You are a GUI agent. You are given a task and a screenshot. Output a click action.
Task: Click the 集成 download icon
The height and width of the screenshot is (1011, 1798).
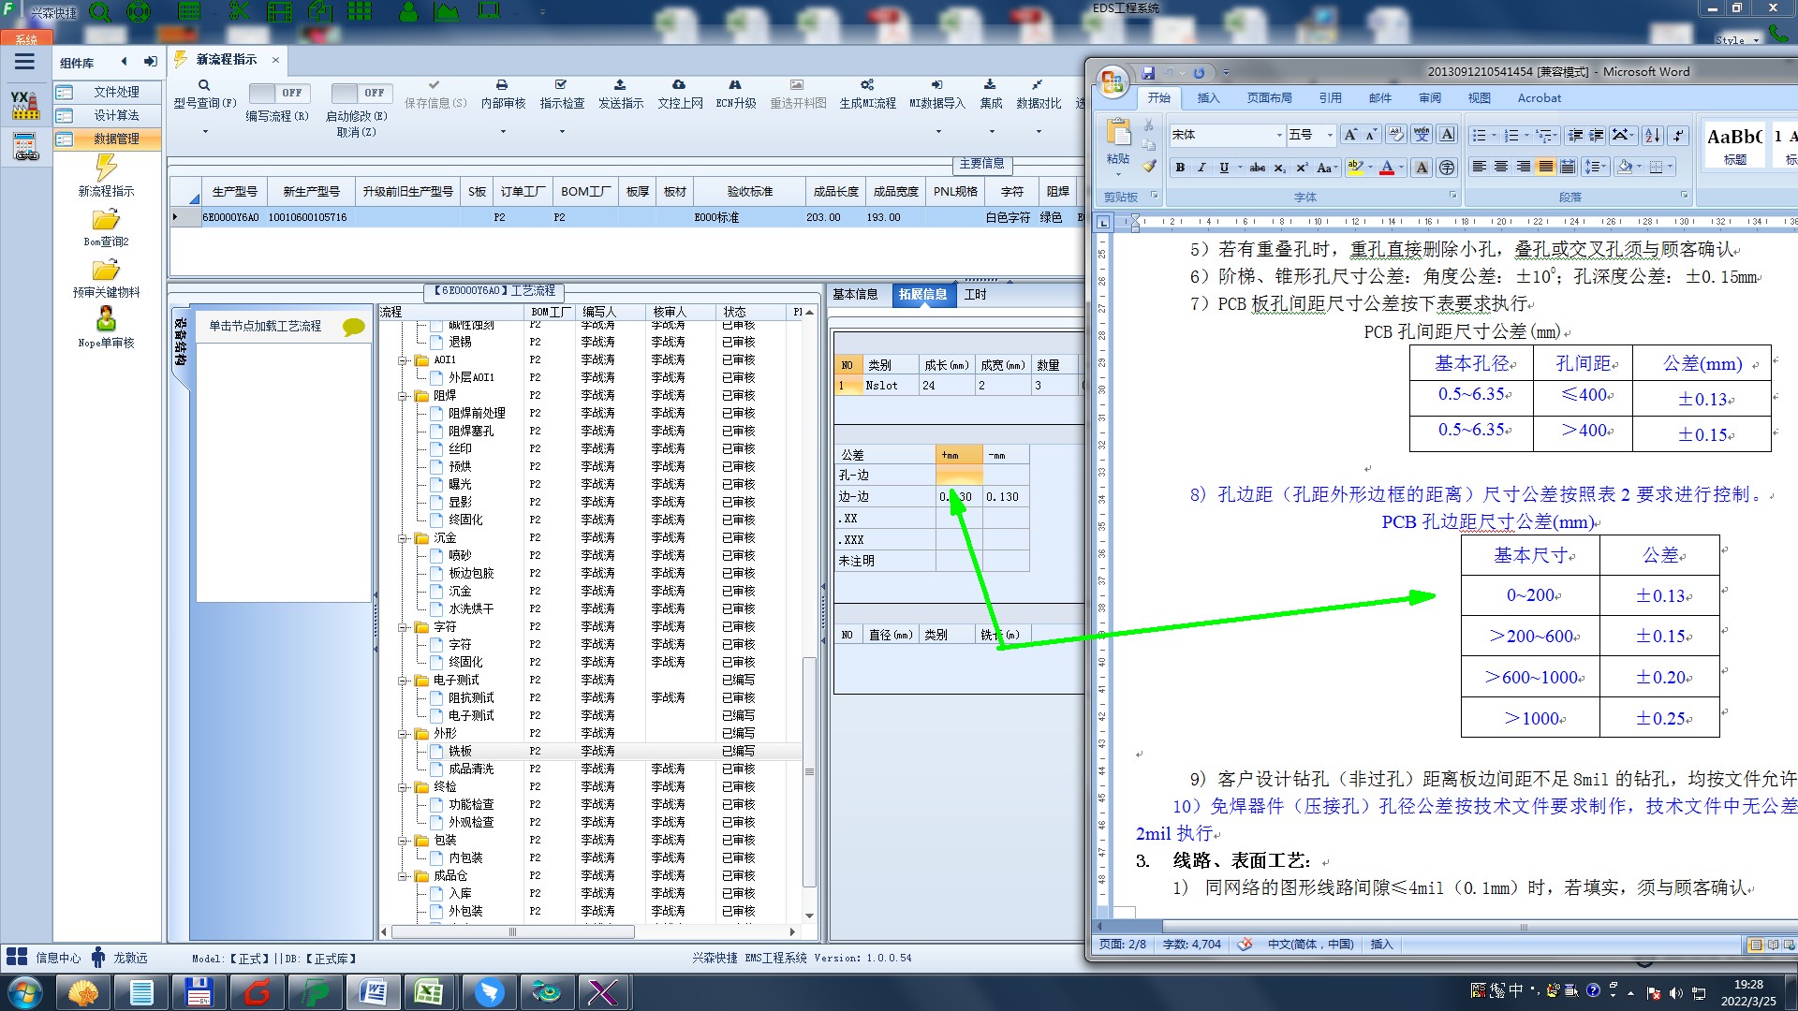pos(990,85)
